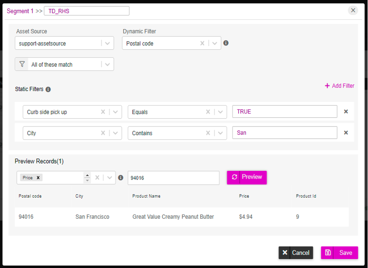
Task: Click the Add Filter link
Action: (340, 86)
